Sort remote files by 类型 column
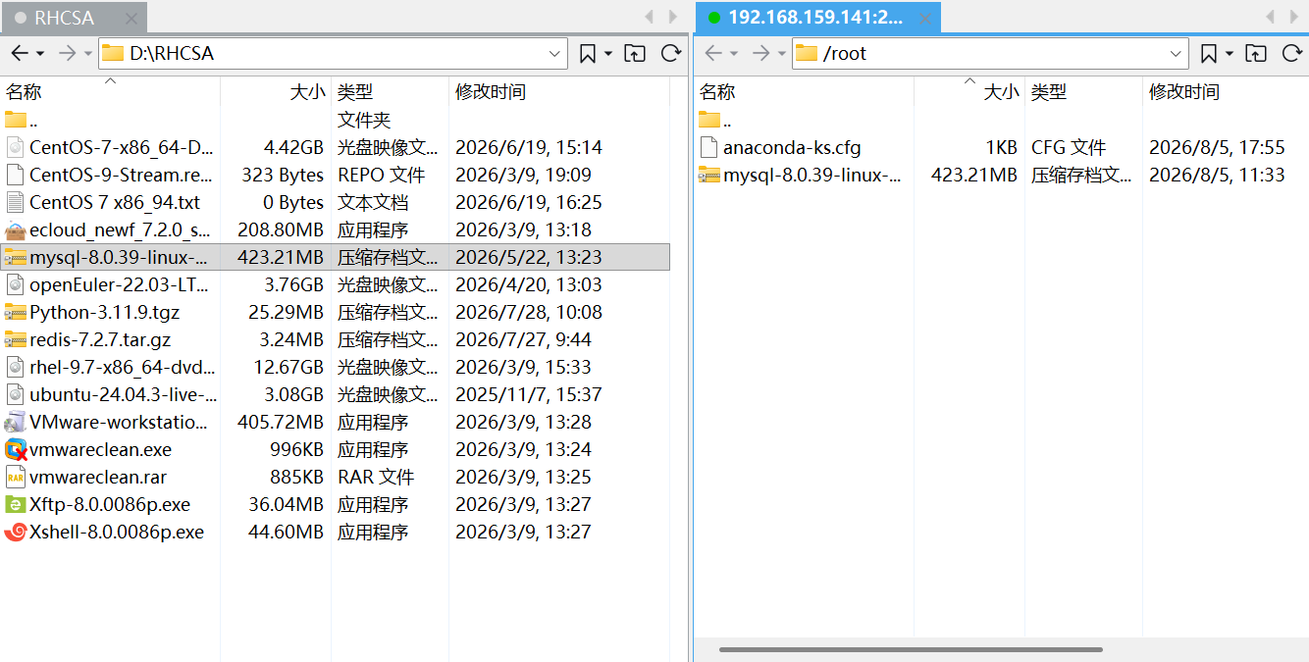This screenshot has width=1309, height=662. (x=1083, y=92)
